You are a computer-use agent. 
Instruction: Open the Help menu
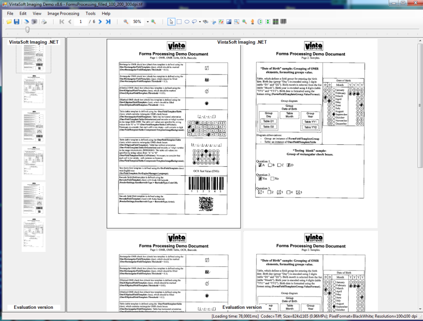coord(106,13)
